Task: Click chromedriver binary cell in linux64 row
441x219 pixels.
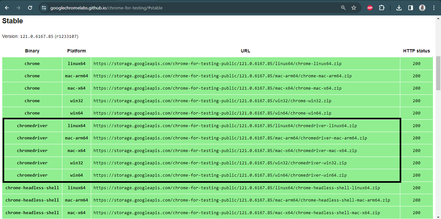Action: (x=32, y=126)
